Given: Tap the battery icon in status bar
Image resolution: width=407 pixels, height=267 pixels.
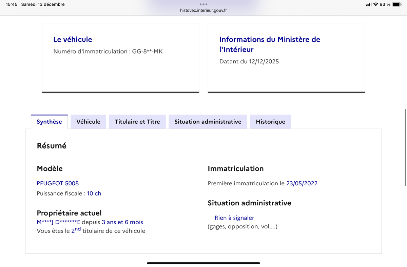Looking at the screenshot, I should click(397, 4).
